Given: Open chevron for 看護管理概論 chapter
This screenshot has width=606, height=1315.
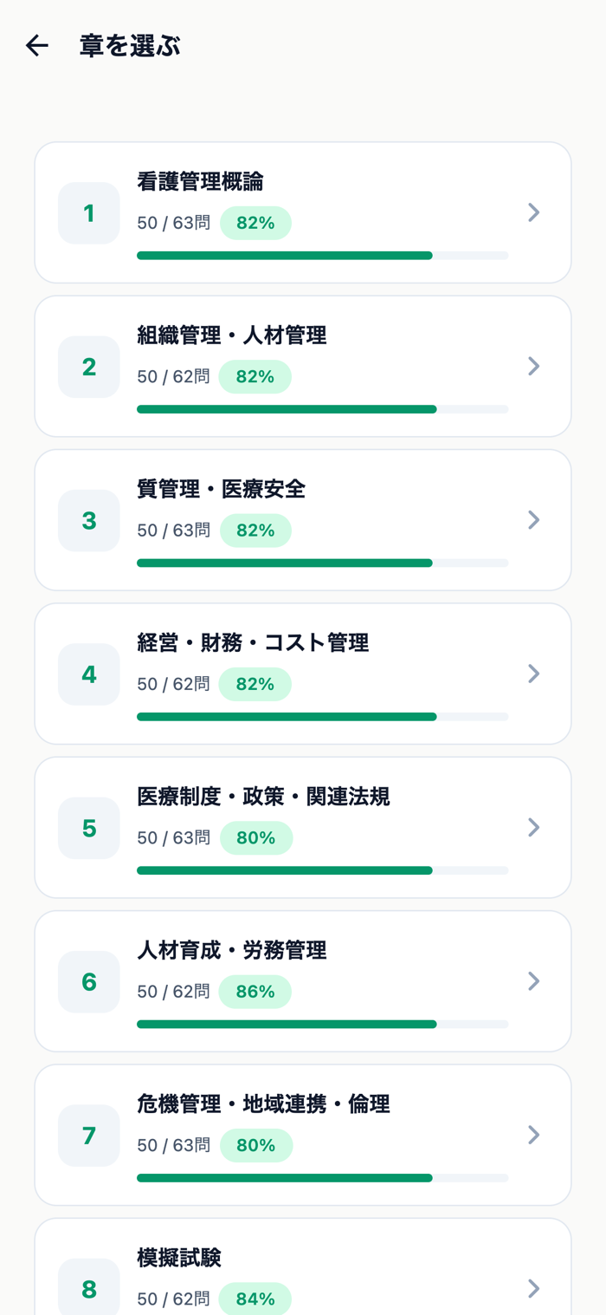Looking at the screenshot, I should pos(534,212).
